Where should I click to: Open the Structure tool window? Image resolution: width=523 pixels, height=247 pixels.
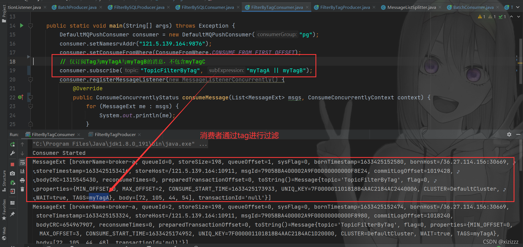(x=4, y=181)
